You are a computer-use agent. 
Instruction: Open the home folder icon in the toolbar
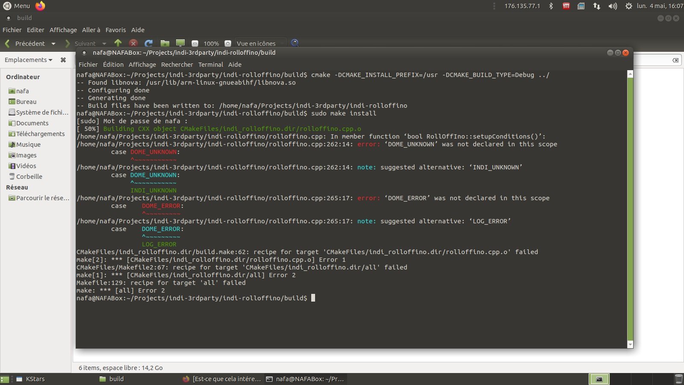(165, 43)
